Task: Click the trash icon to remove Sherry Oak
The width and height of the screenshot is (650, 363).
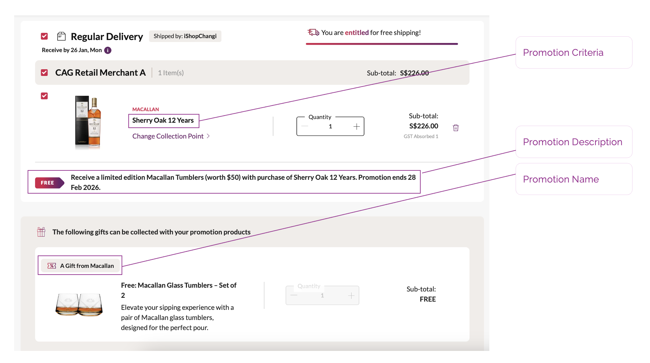Action: pos(456,128)
